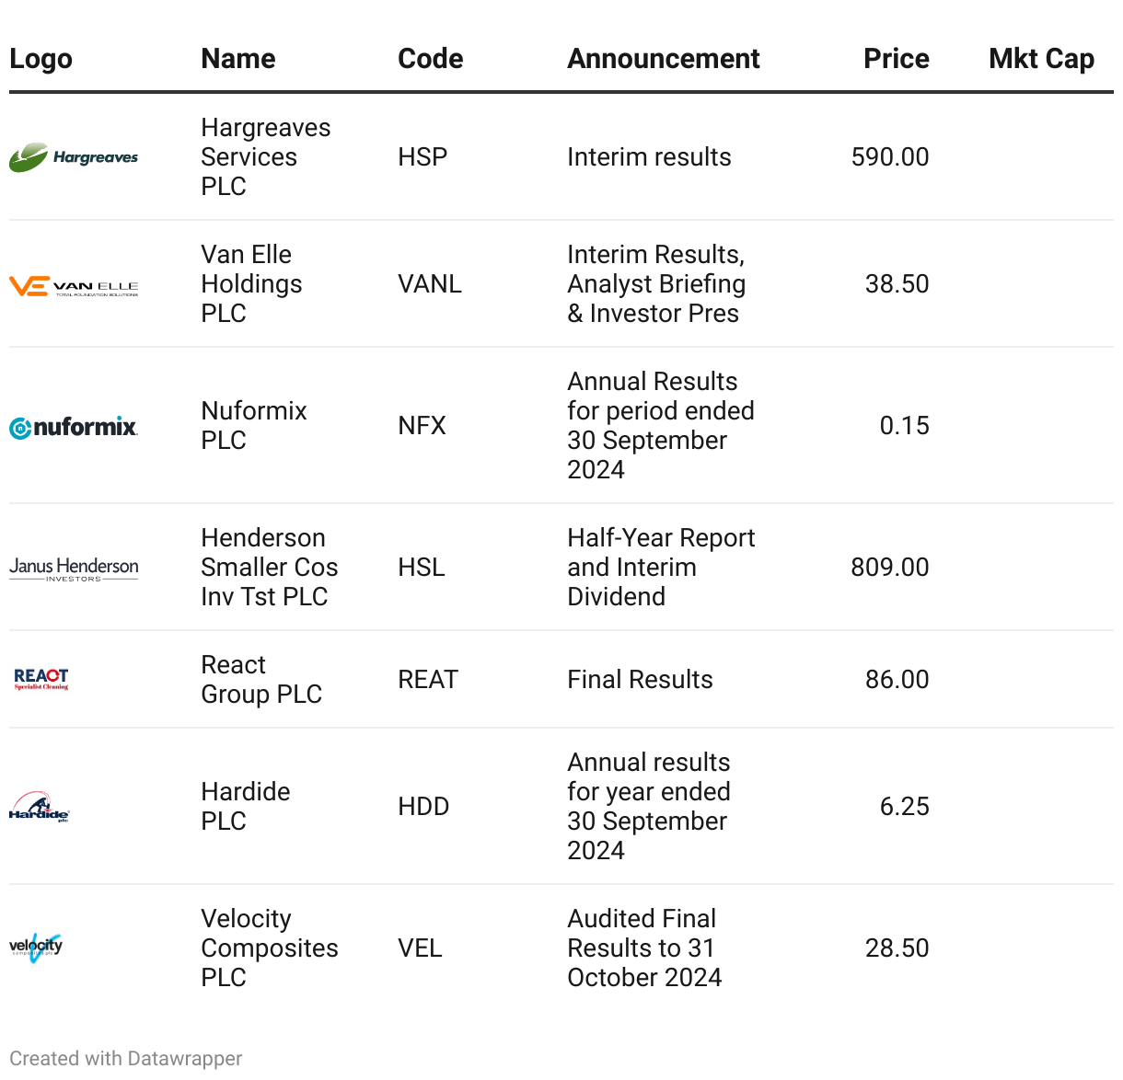Click the React Specialist Cleaning logo
This screenshot has height=1080, width=1123.
pyautogui.click(x=41, y=679)
